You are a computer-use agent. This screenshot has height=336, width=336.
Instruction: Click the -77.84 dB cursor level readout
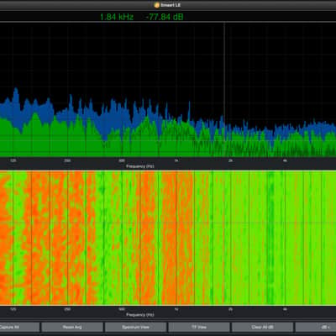(x=165, y=17)
